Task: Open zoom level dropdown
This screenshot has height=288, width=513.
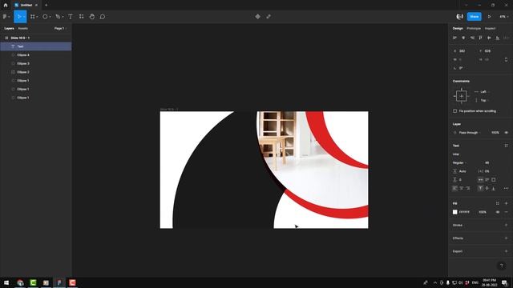Action: tap(503, 17)
